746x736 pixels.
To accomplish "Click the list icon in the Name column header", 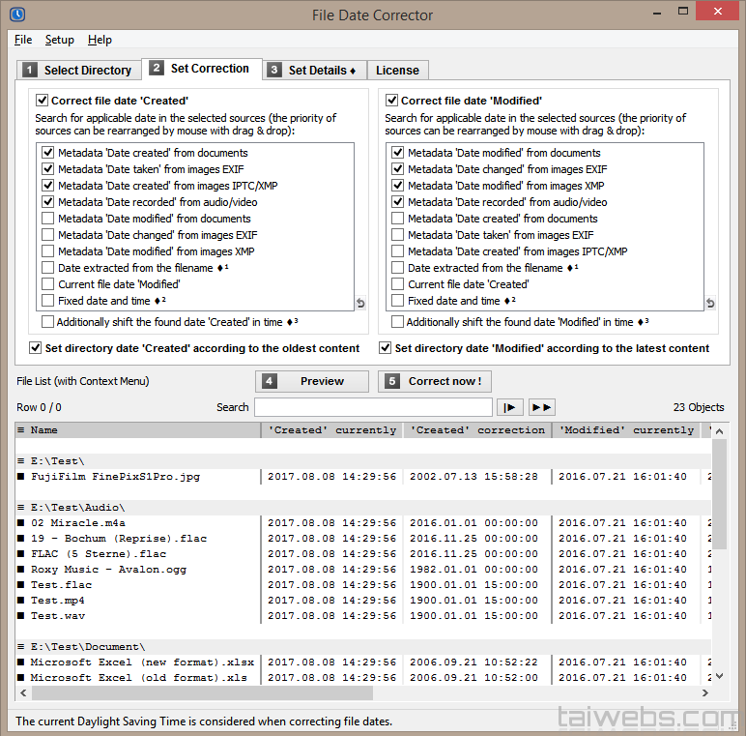I will pos(20,430).
